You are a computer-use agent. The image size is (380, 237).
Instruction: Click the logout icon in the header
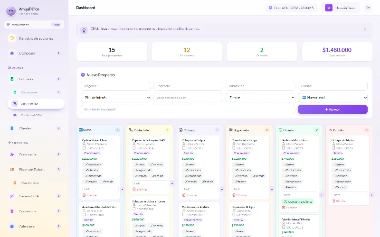click(x=368, y=8)
